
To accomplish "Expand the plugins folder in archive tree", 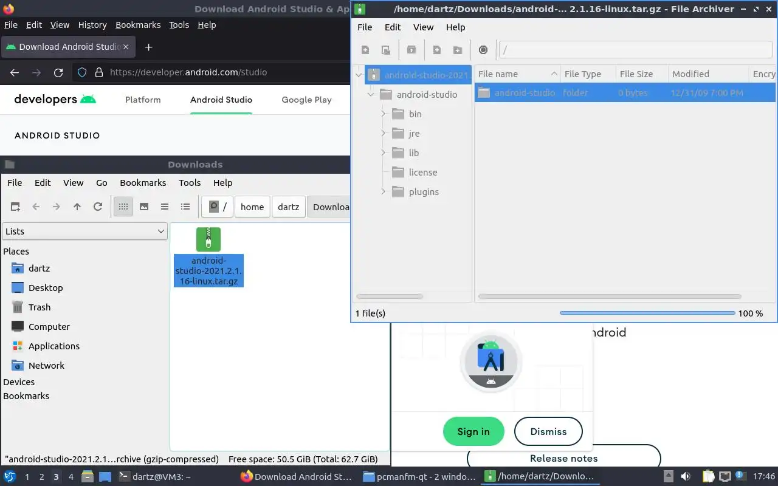I will [383, 191].
